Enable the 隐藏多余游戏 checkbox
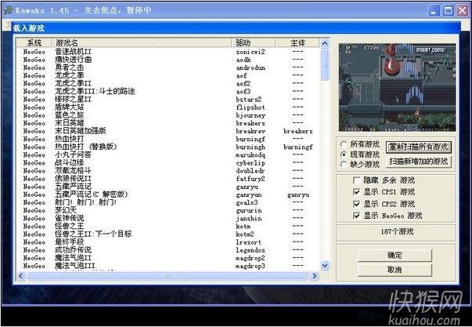The image size is (472, 327). (357, 180)
